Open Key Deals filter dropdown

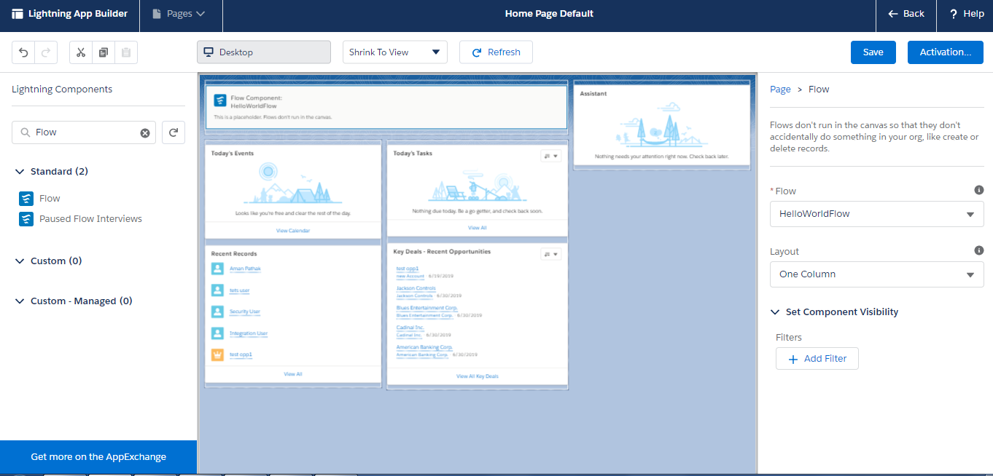click(550, 254)
